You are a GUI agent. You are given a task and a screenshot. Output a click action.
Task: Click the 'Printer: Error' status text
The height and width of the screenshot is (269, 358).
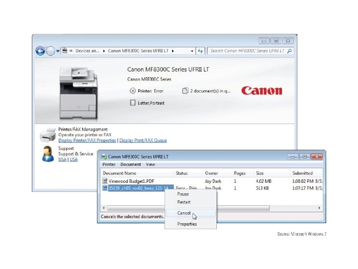151,91
